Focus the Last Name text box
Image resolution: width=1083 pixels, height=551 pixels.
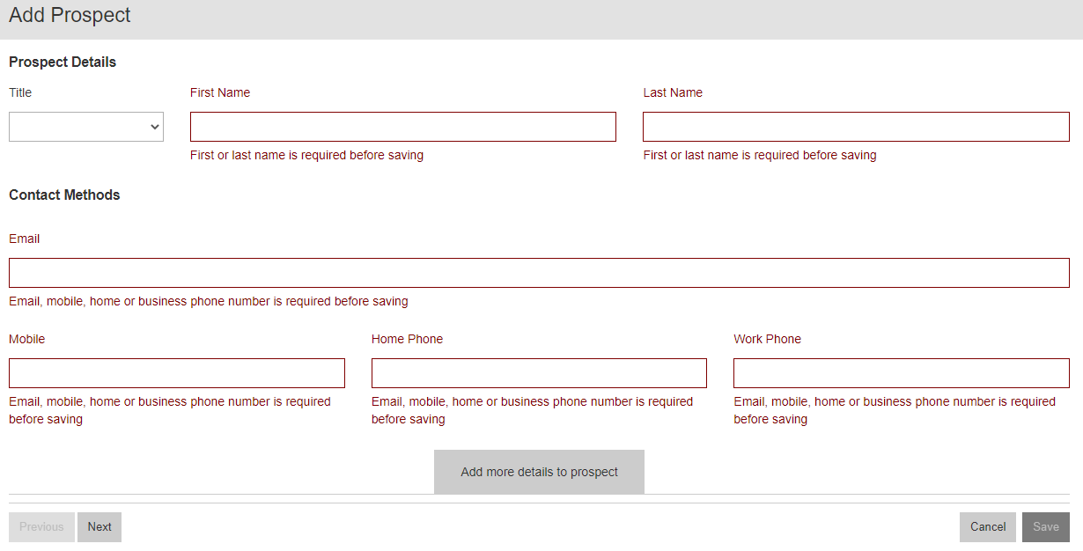point(855,127)
